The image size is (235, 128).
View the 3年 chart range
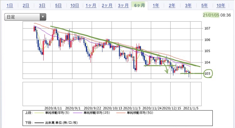188,6
